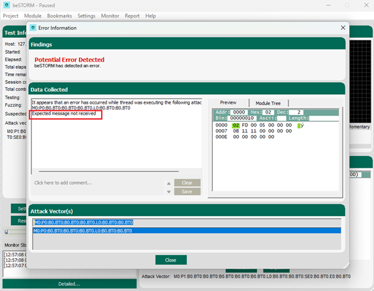
Task: Close the Error Information dialog via X
Action: (343, 27)
